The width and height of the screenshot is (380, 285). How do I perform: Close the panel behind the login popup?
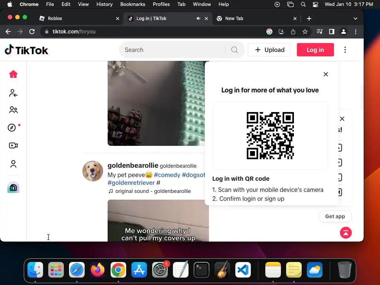(x=342, y=119)
